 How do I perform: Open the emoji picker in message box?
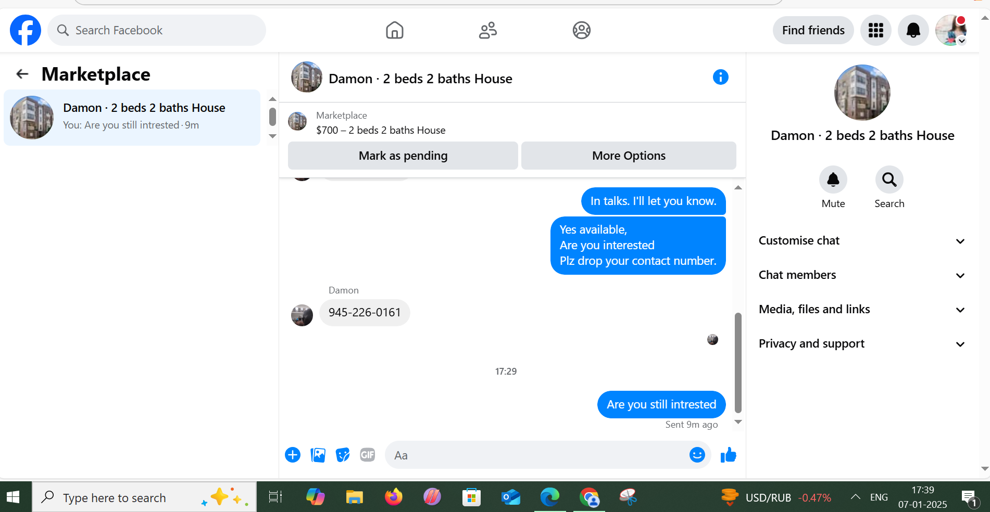tap(697, 455)
